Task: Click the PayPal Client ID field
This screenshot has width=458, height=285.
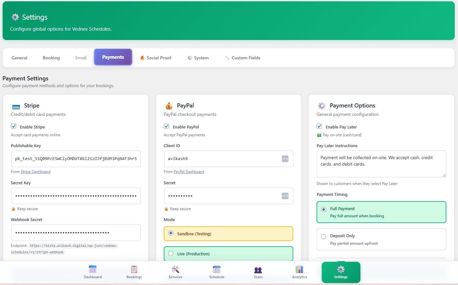Action: [x=229, y=159]
